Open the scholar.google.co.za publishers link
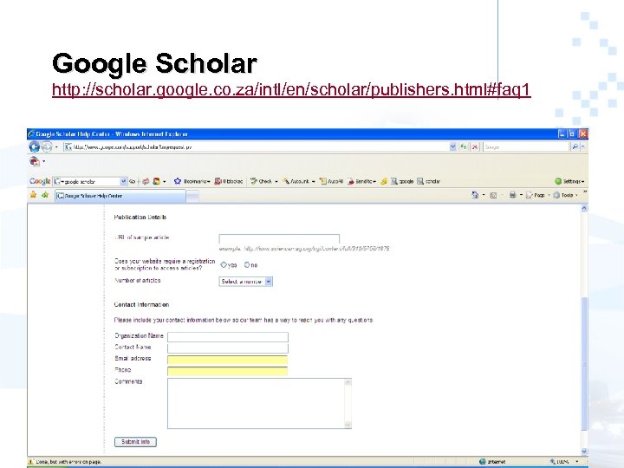The width and height of the screenshot is (624, 468). coord(291,89)
